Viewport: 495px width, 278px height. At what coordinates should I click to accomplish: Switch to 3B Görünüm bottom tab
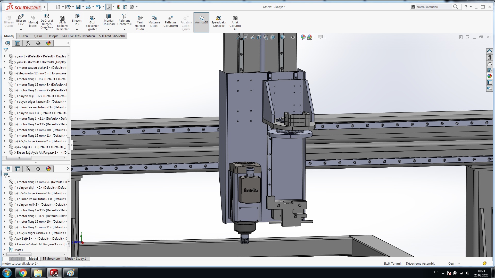coord(51,258)
